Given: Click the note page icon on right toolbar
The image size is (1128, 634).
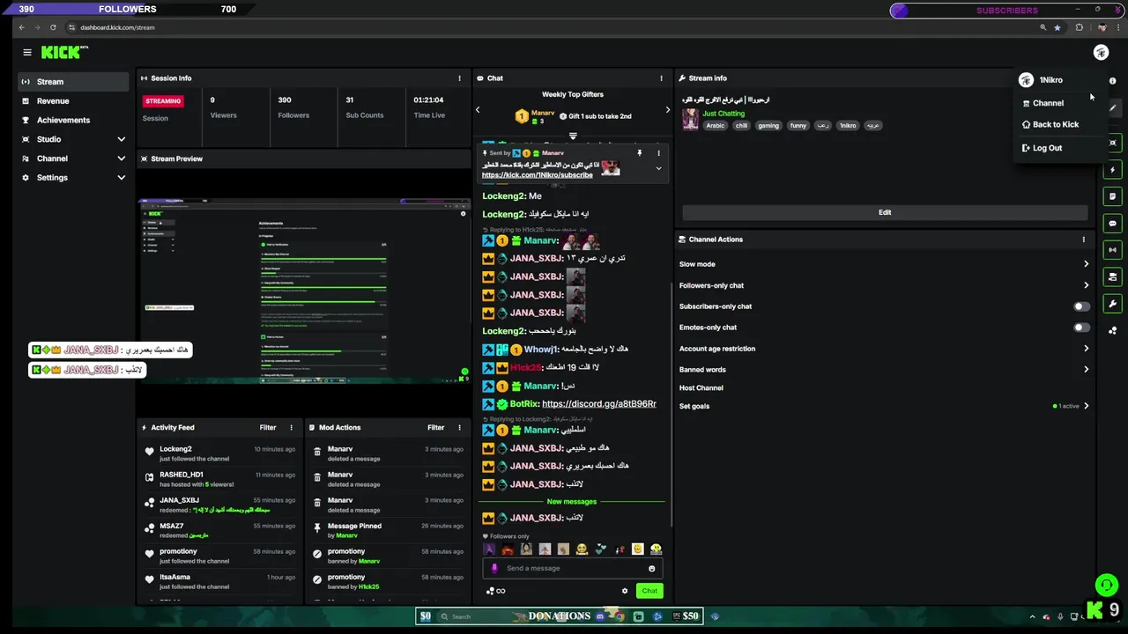Looking at the screenshot, I should point(1113,196).
